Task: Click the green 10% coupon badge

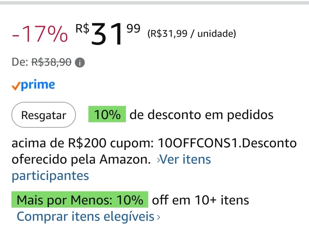Action: point(107,115)
